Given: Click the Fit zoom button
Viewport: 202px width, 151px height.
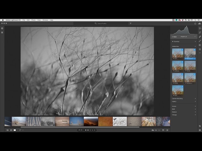Looking at the screenshot, I should [x=152, y=130].
